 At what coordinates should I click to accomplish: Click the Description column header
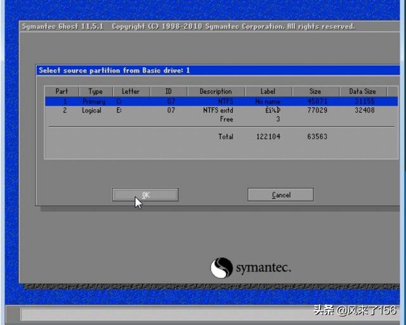click(x=216, y=91)
